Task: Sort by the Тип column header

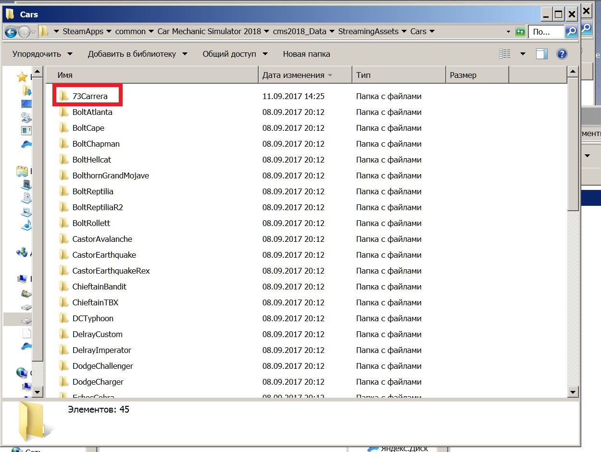Action: [x=399, y=75]
